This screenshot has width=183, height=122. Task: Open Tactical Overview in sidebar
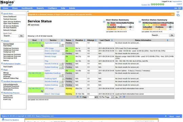(x=10, y=19)
